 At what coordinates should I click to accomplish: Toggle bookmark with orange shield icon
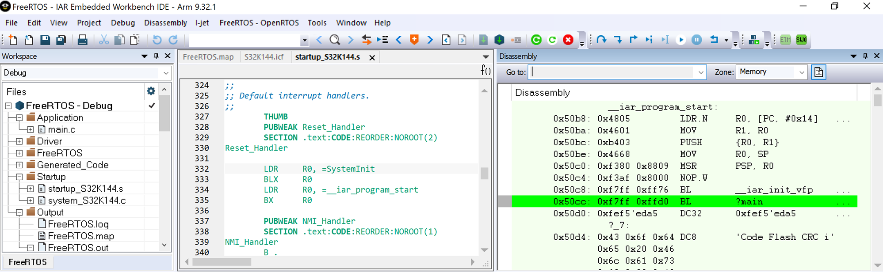click(x=414, y=40)
